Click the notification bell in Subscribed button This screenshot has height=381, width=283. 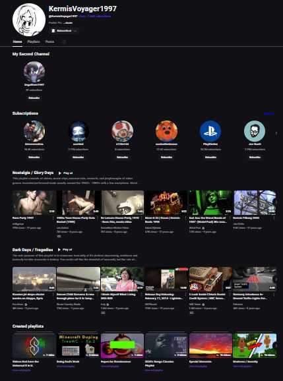(53, 31)
